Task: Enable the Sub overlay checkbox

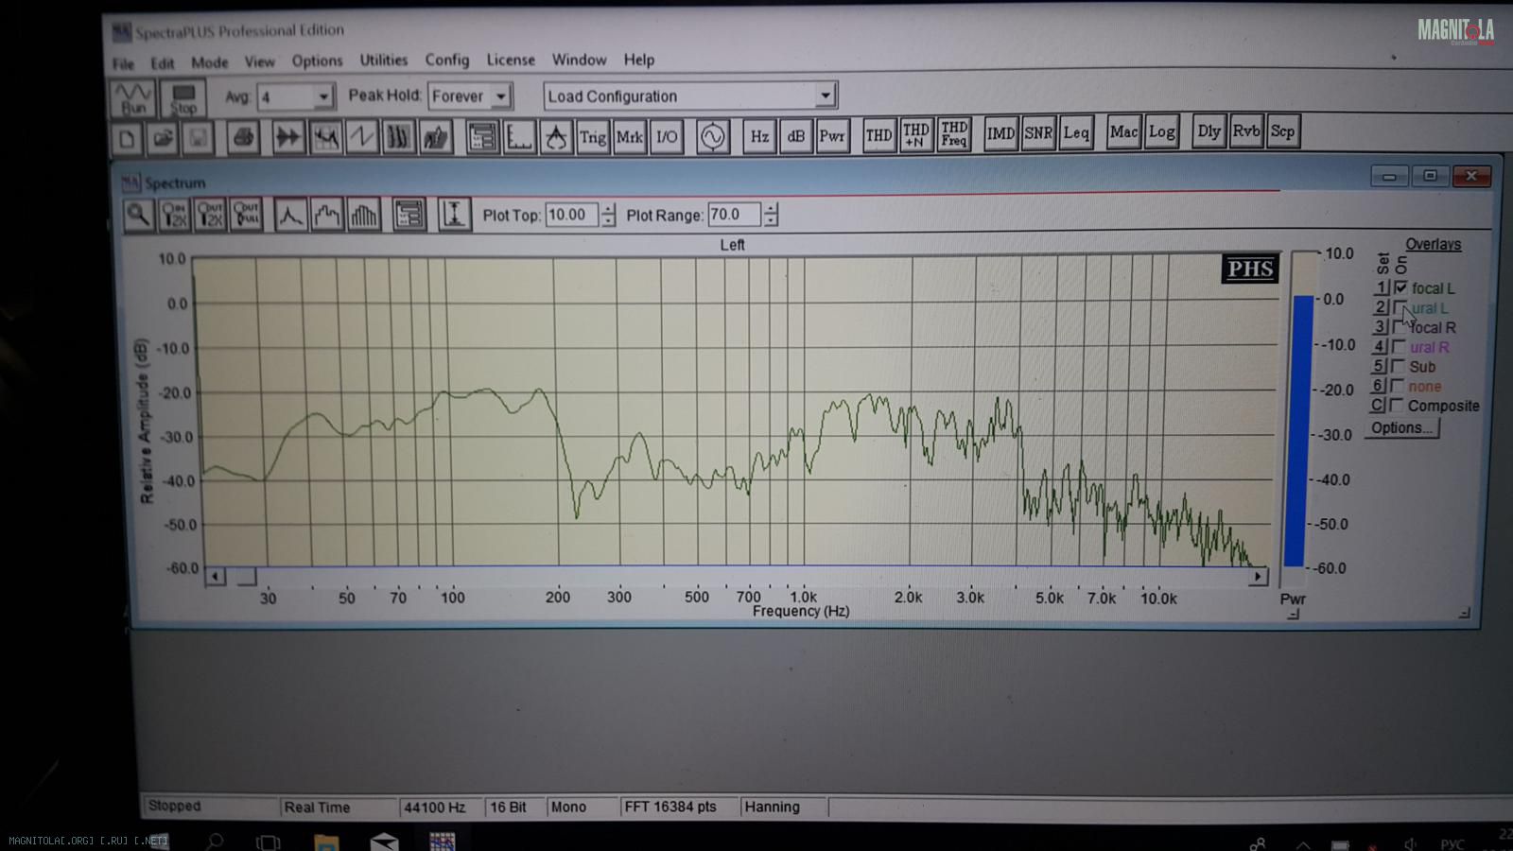Action: tap(1399, 366)
